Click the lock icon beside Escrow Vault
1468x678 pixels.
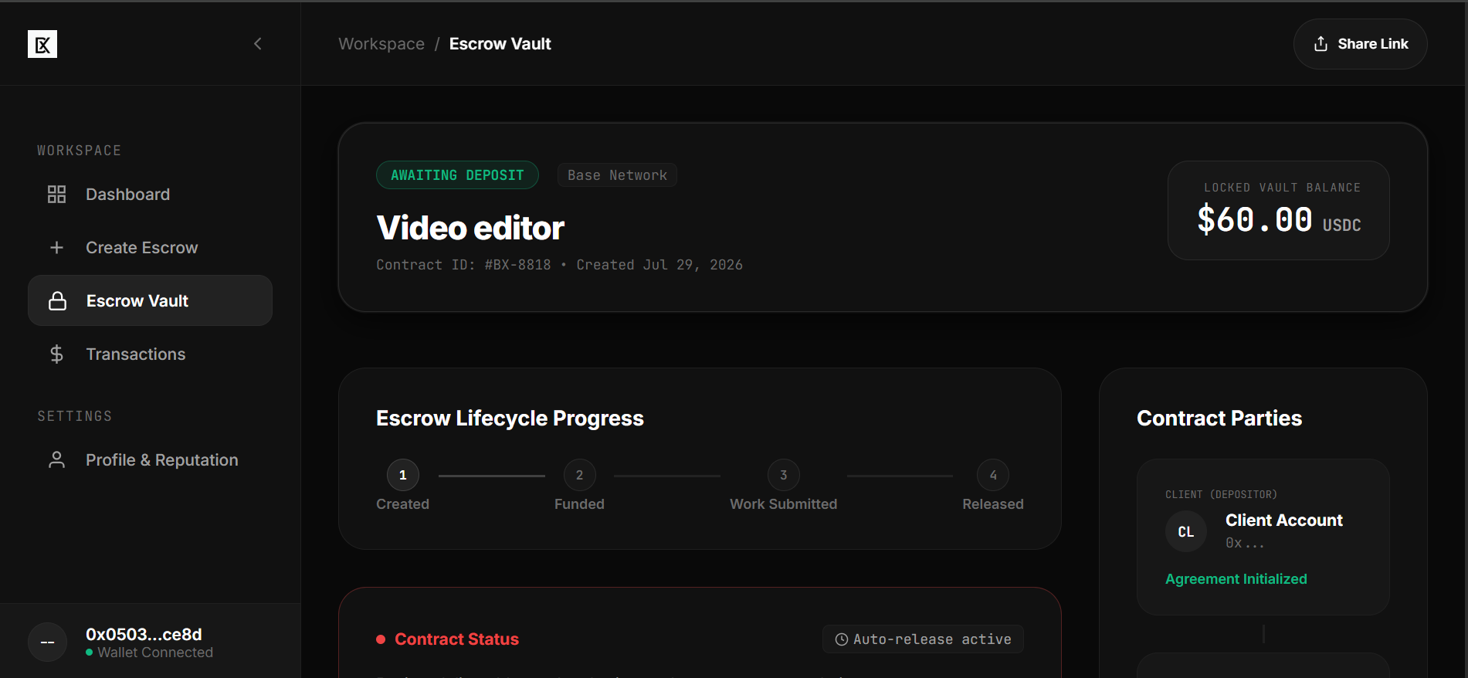pos(57,300)
